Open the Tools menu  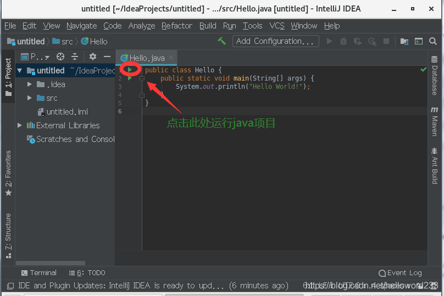point(253,26)
